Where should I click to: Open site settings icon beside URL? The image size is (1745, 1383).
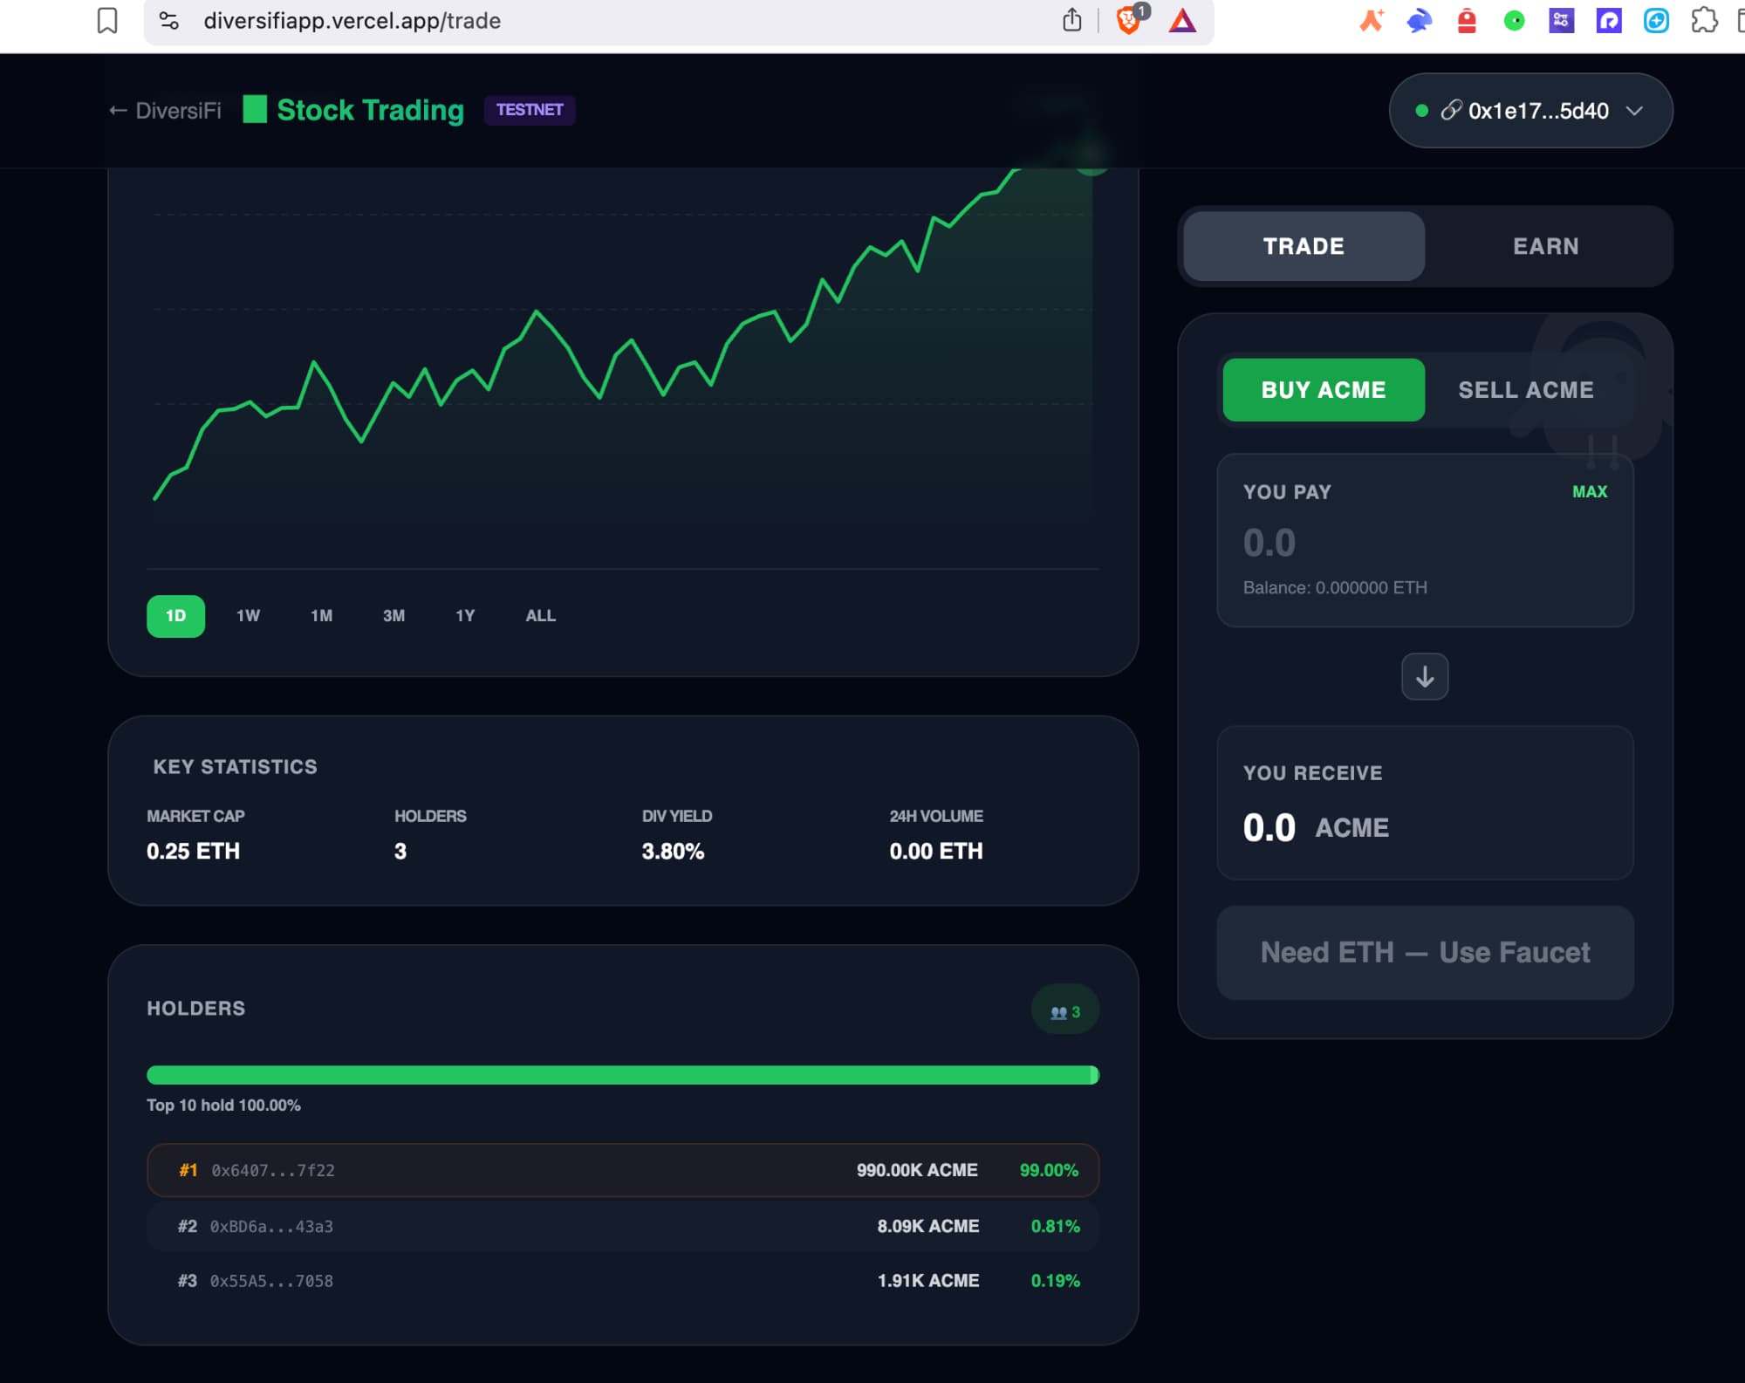(169, 21)
